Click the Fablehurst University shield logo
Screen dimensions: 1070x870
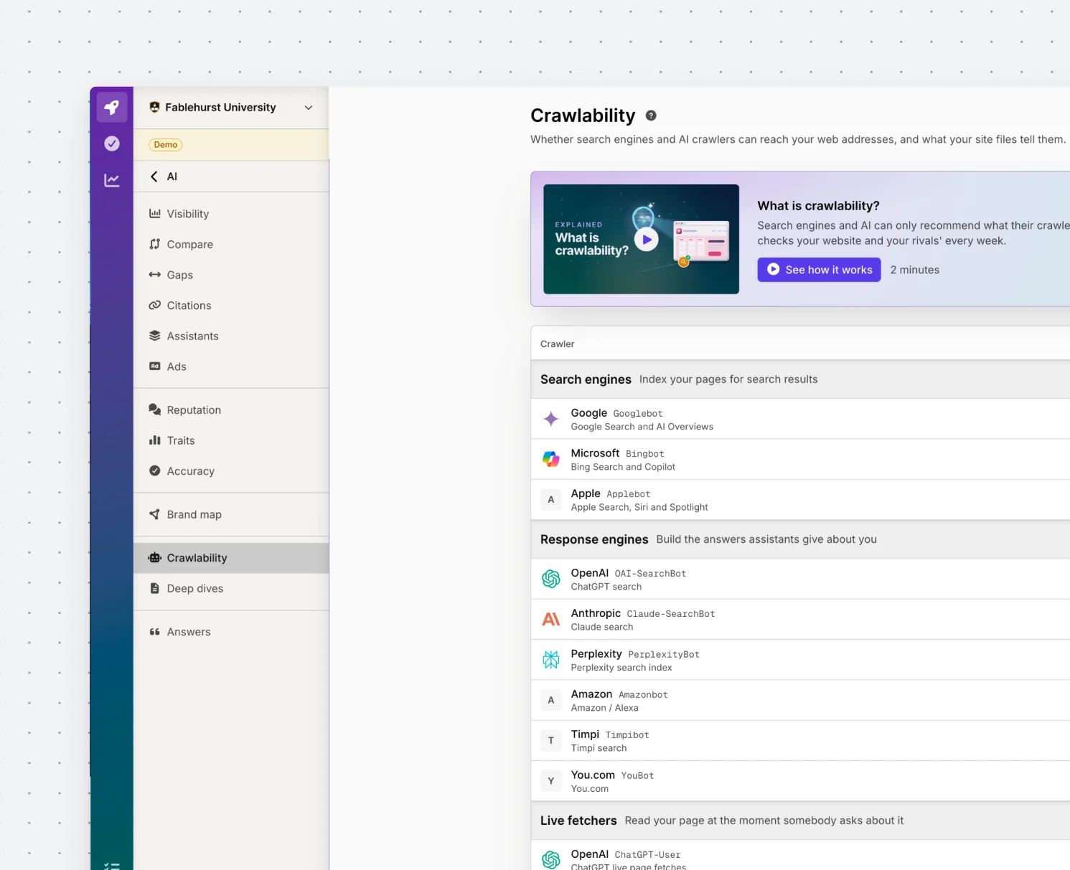point(154,108)
